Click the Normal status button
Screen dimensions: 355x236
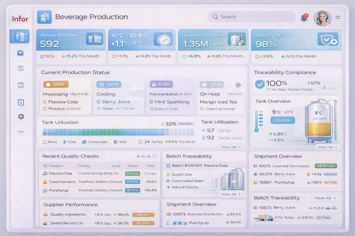pos(283,120)
